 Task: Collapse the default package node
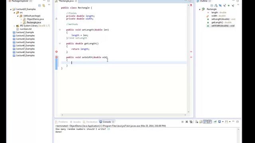(x=18, y=16)
